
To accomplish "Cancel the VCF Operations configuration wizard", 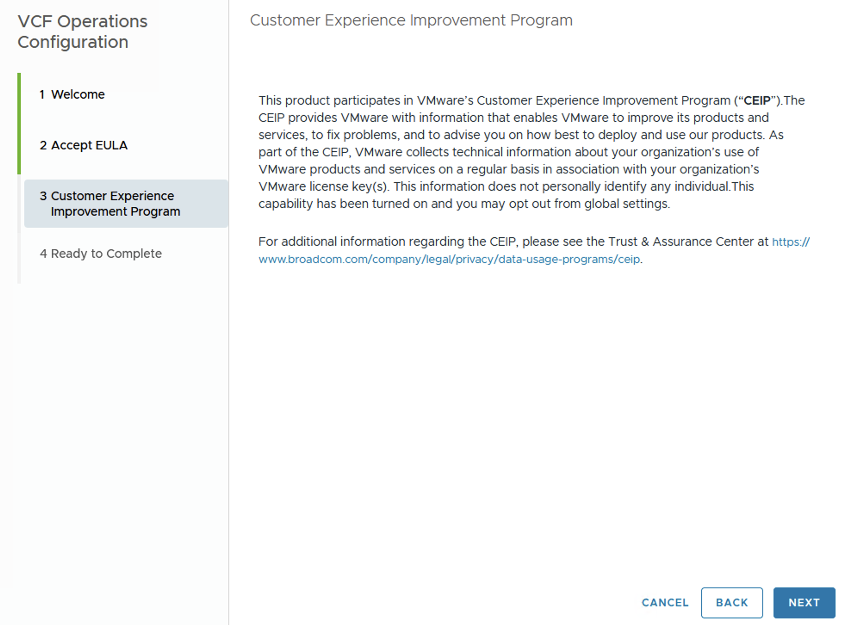I will (x=665, y=603).
